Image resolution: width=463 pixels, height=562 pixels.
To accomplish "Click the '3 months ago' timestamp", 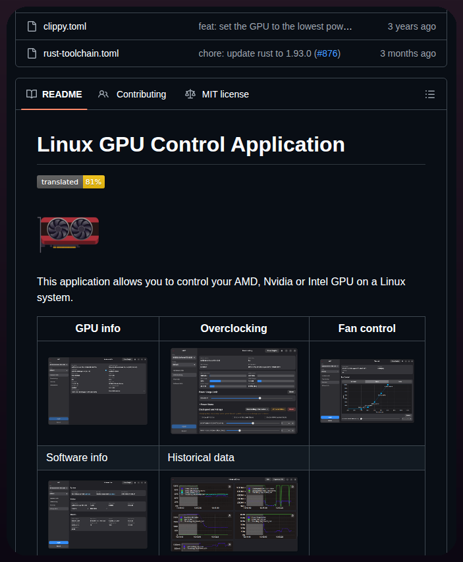I will (408, 53).
